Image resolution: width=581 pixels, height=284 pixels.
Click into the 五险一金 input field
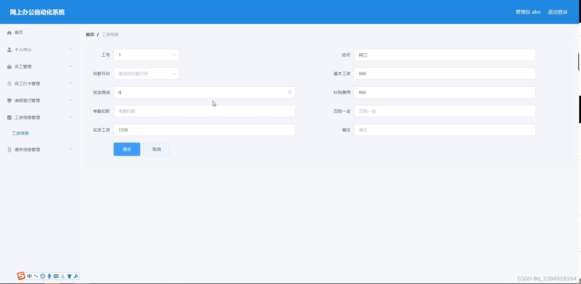445,111
